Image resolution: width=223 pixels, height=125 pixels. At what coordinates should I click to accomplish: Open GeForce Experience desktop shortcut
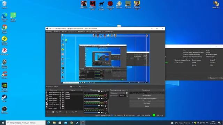click(x=5, y=87)
